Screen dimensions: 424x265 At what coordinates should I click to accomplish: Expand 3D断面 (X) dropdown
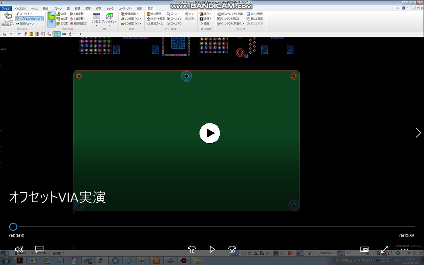click(140, 18)
